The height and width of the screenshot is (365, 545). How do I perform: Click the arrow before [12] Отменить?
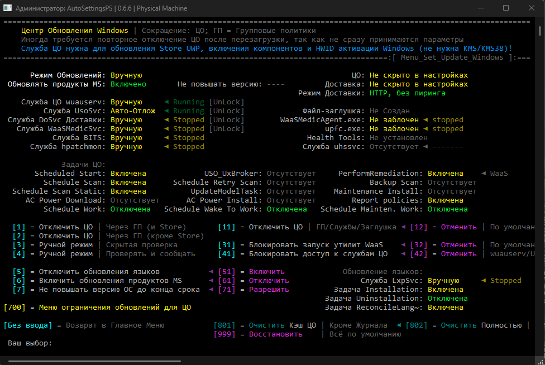pos(403,227)
